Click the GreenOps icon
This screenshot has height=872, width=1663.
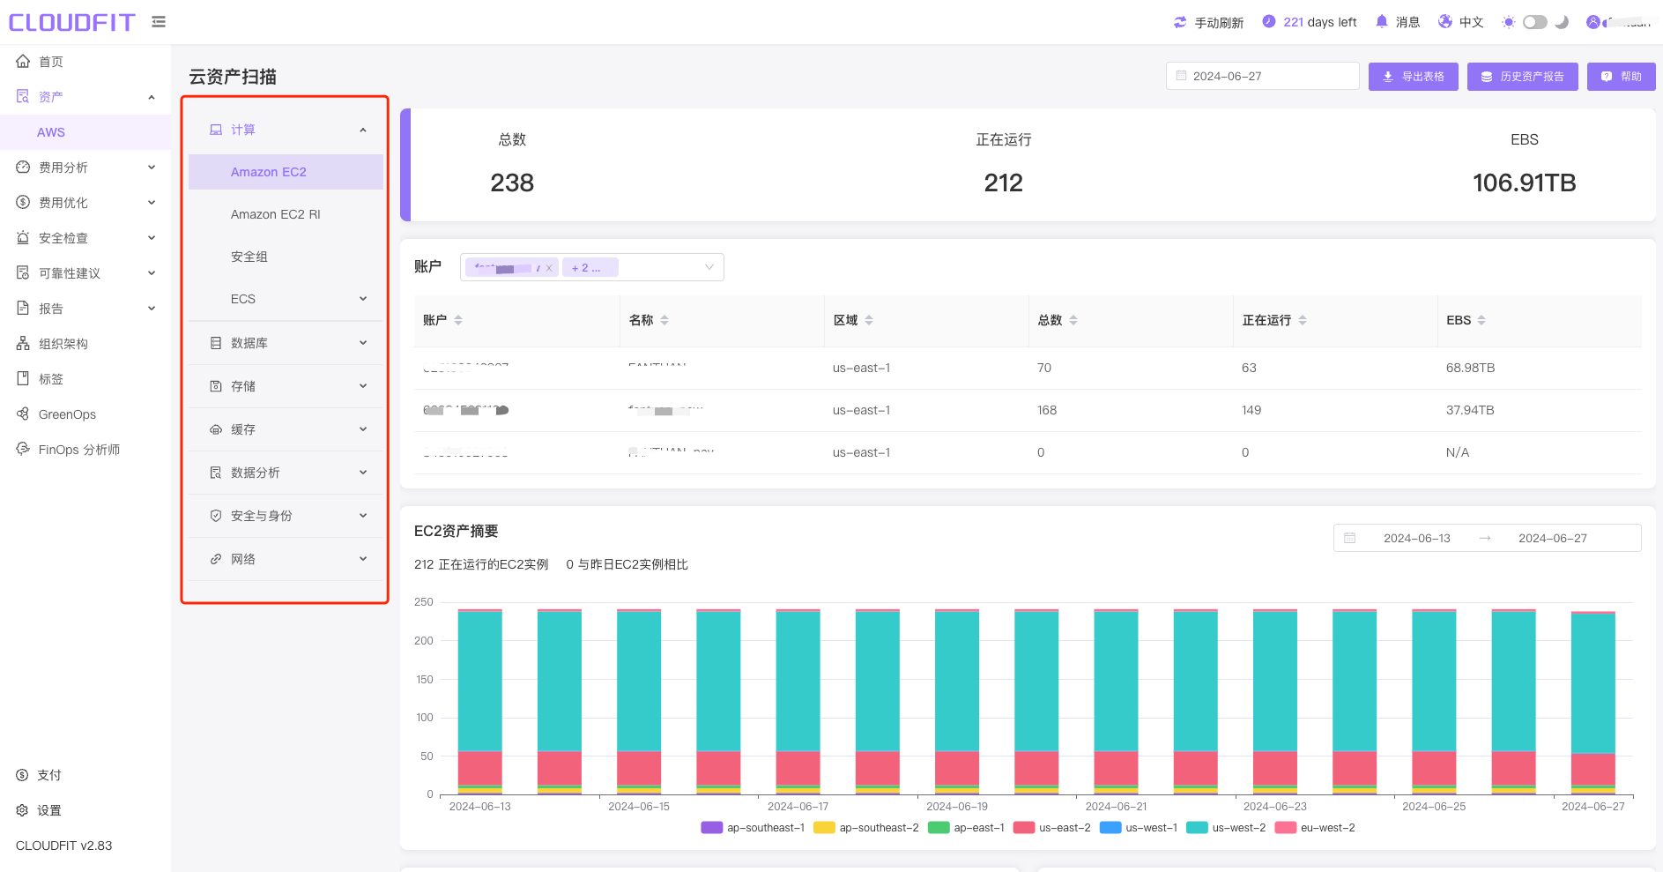23,414
